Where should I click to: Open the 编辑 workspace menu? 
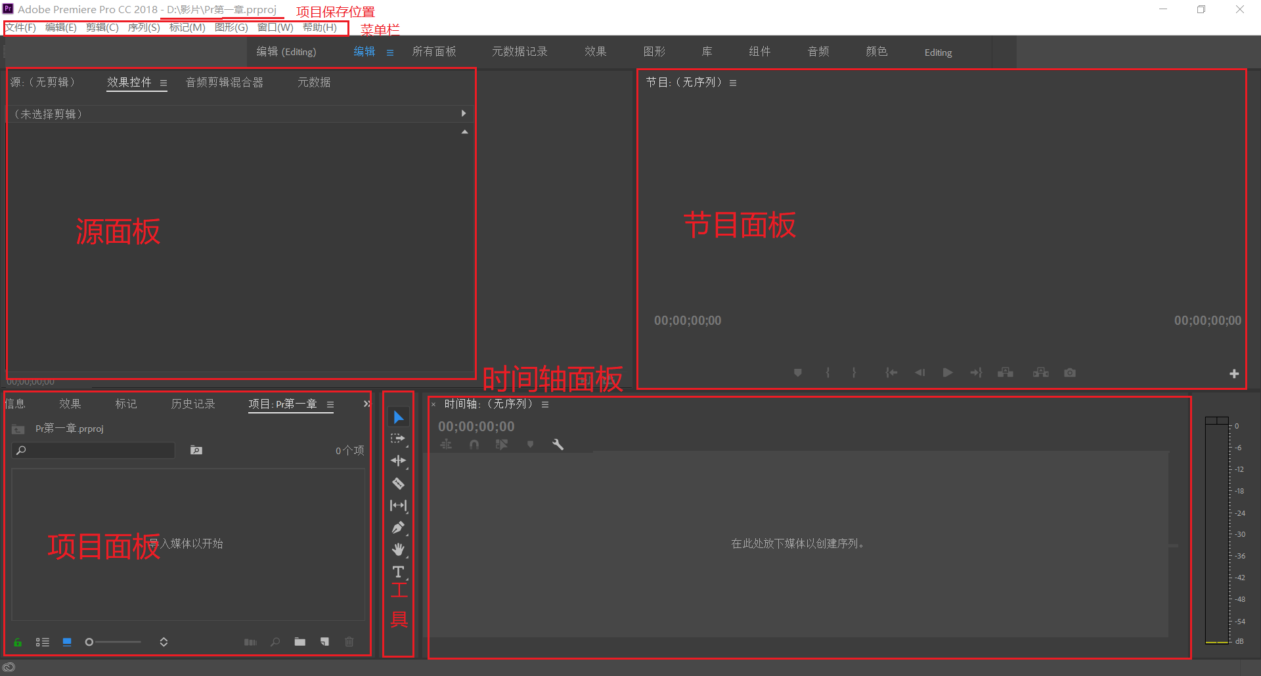tap(390, 53)
